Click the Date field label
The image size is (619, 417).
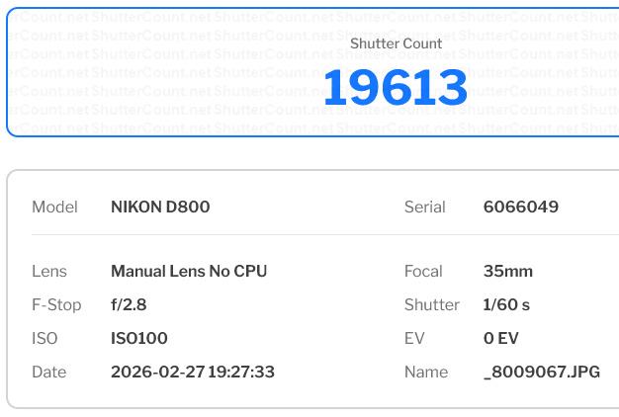49,373
